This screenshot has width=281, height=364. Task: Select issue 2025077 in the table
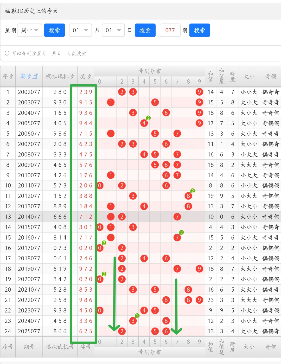29,331
